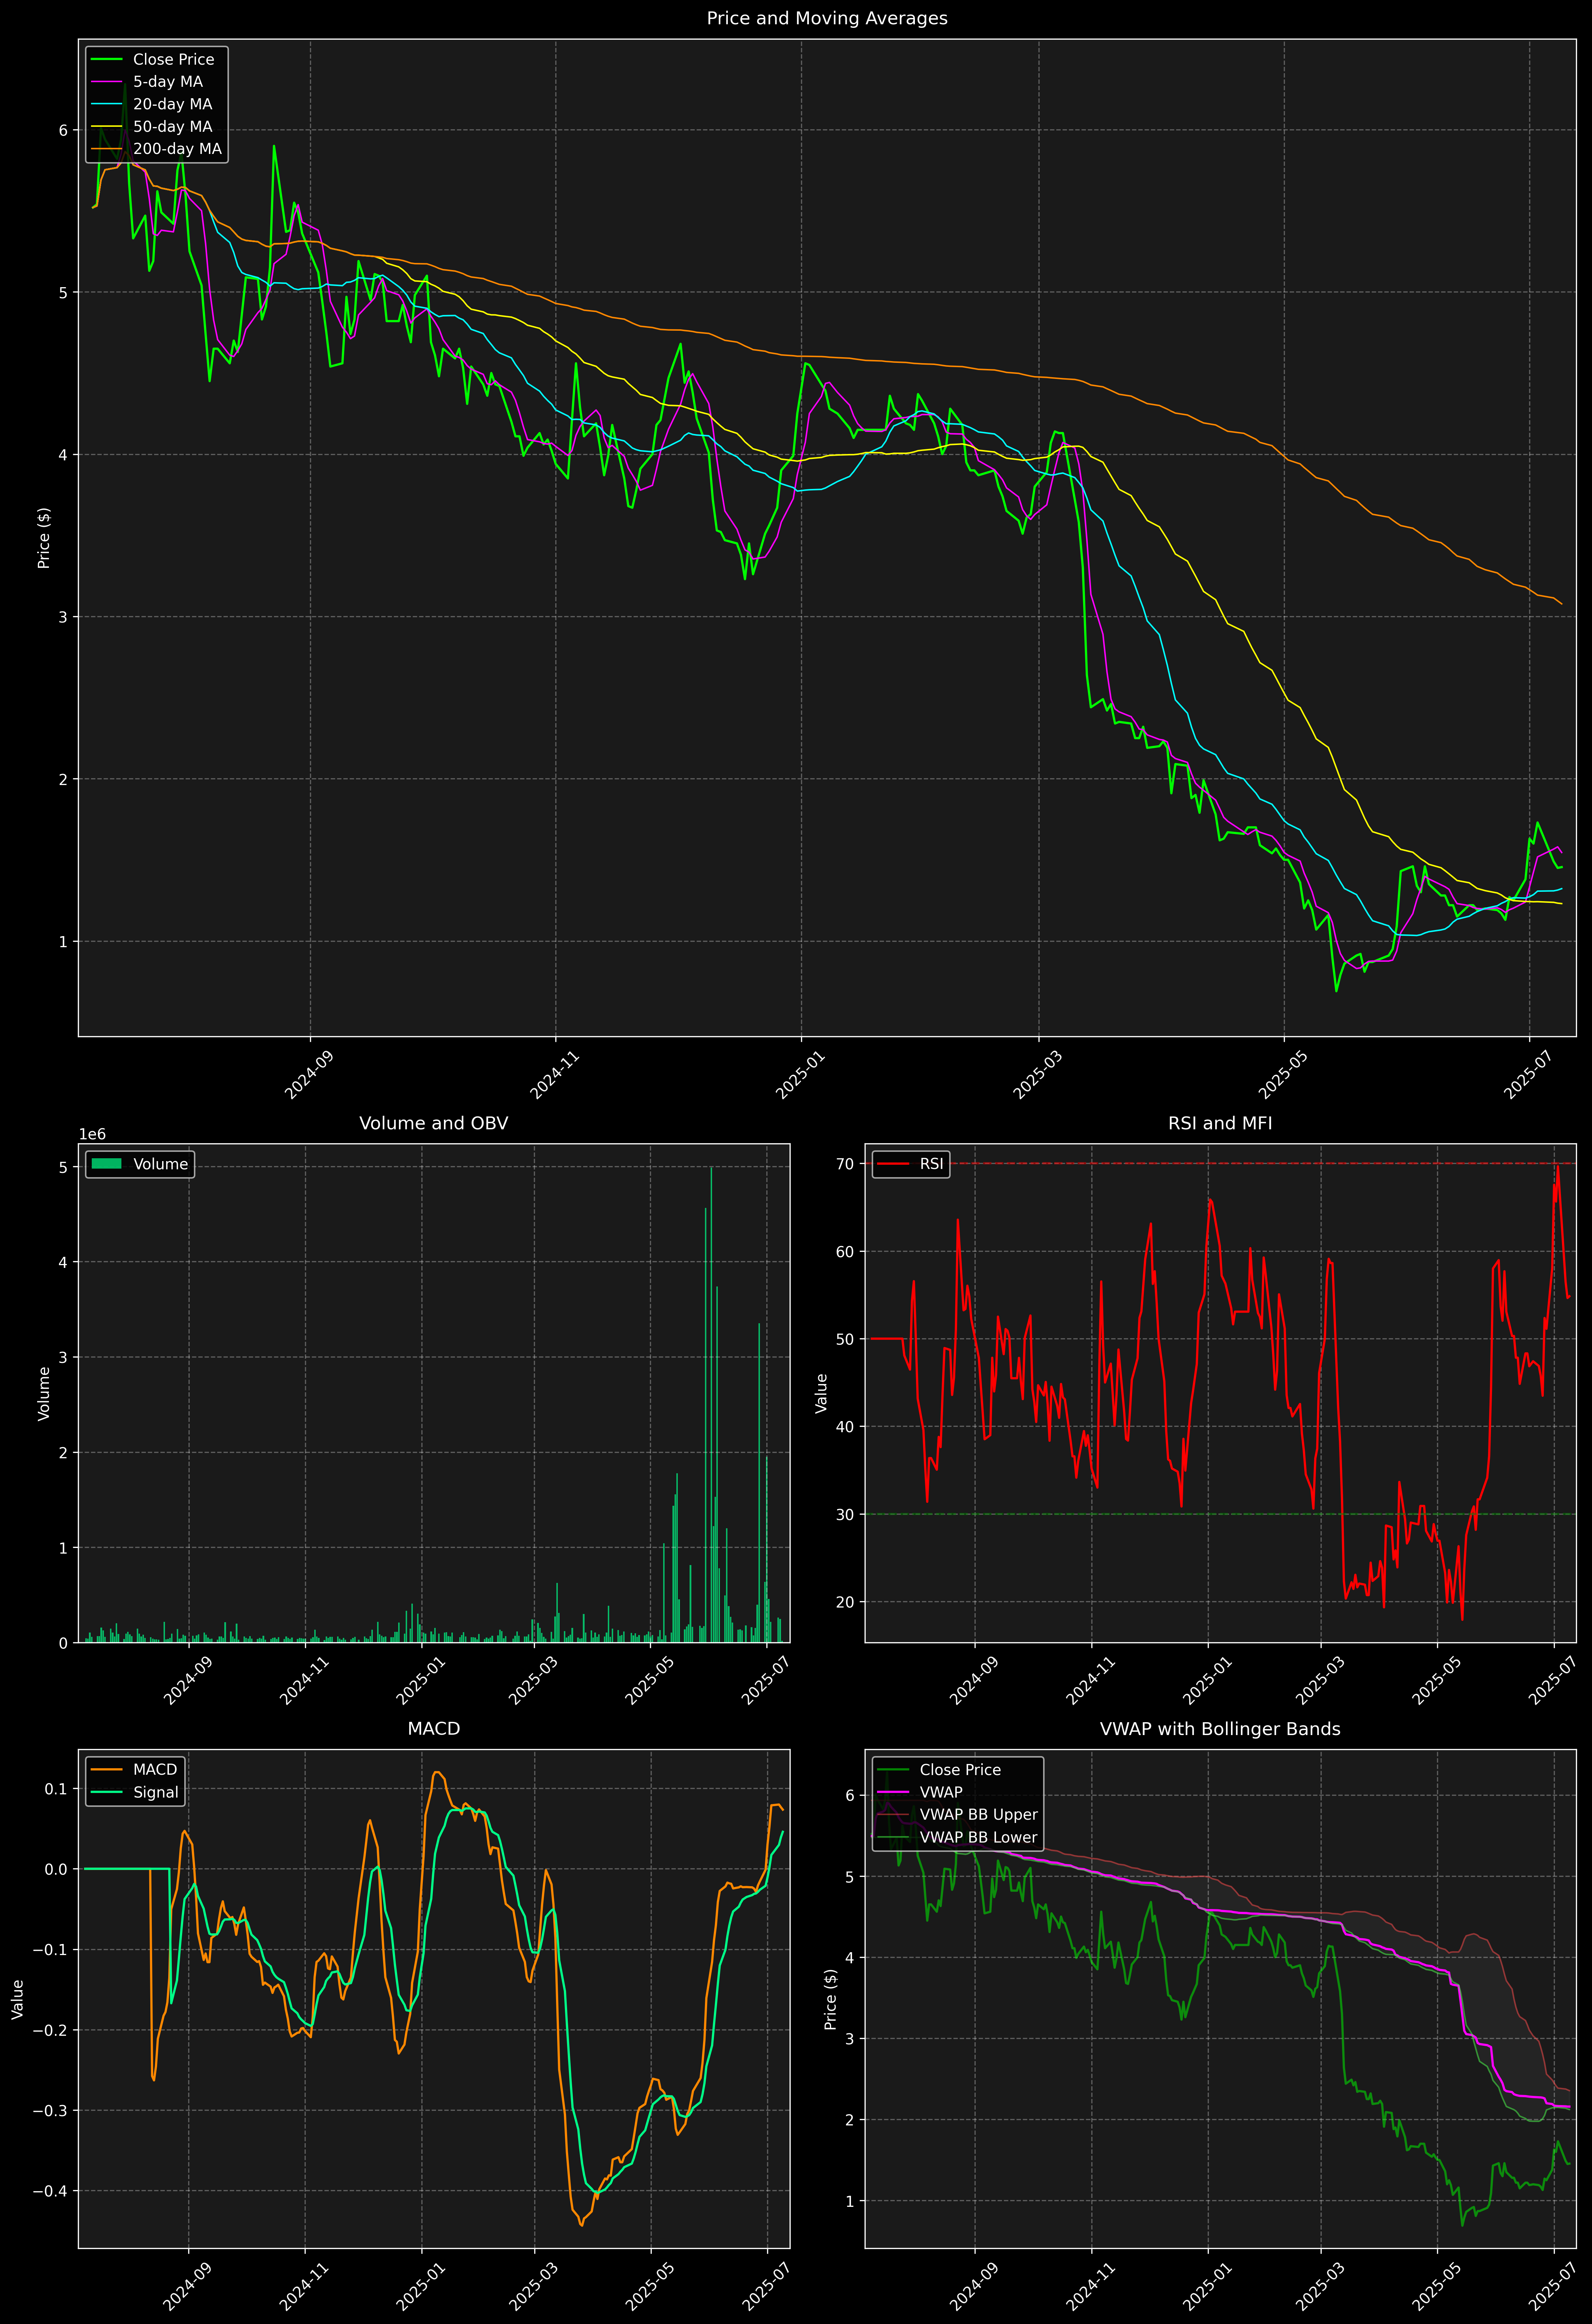
Task: Click the 'VWAP with Bollinger Bands' title
Action: click(x=1220, y=1729)
